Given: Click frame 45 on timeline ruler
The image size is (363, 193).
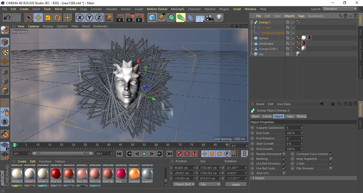Looking at the screenshot, I should point(121,145).
